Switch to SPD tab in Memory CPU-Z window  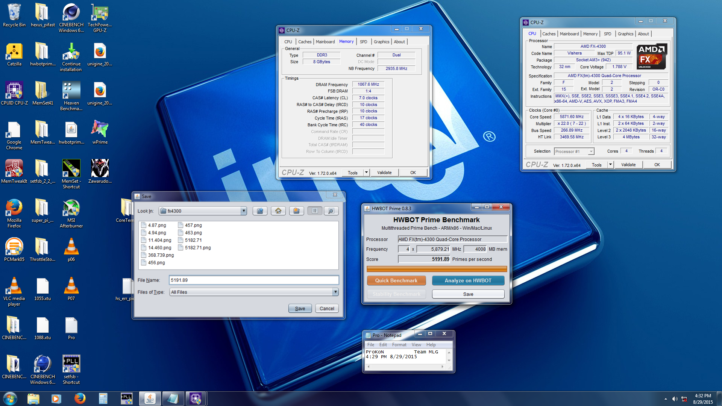[x=363, y=42]
